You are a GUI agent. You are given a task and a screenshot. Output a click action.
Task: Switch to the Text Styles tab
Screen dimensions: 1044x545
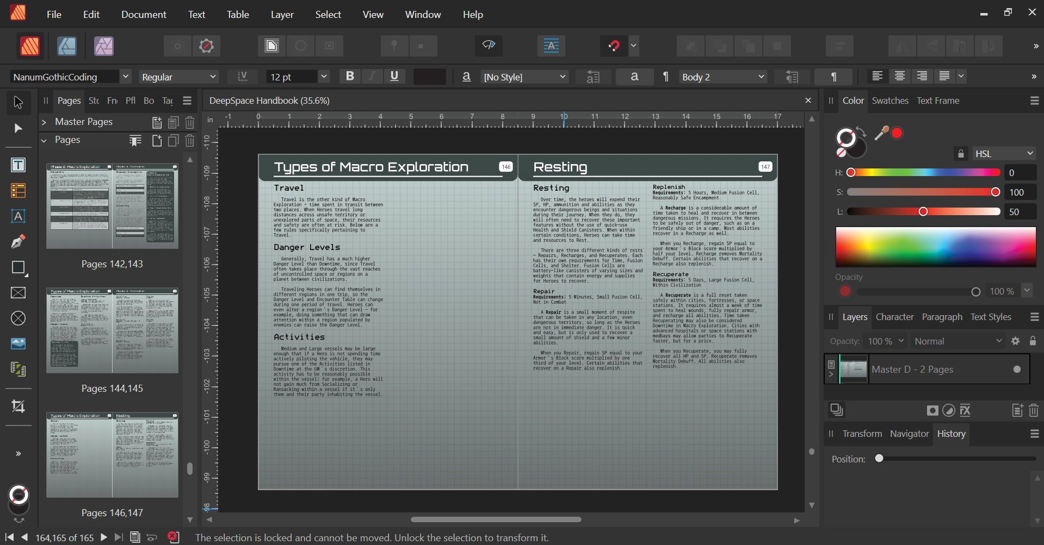[991, 317]
